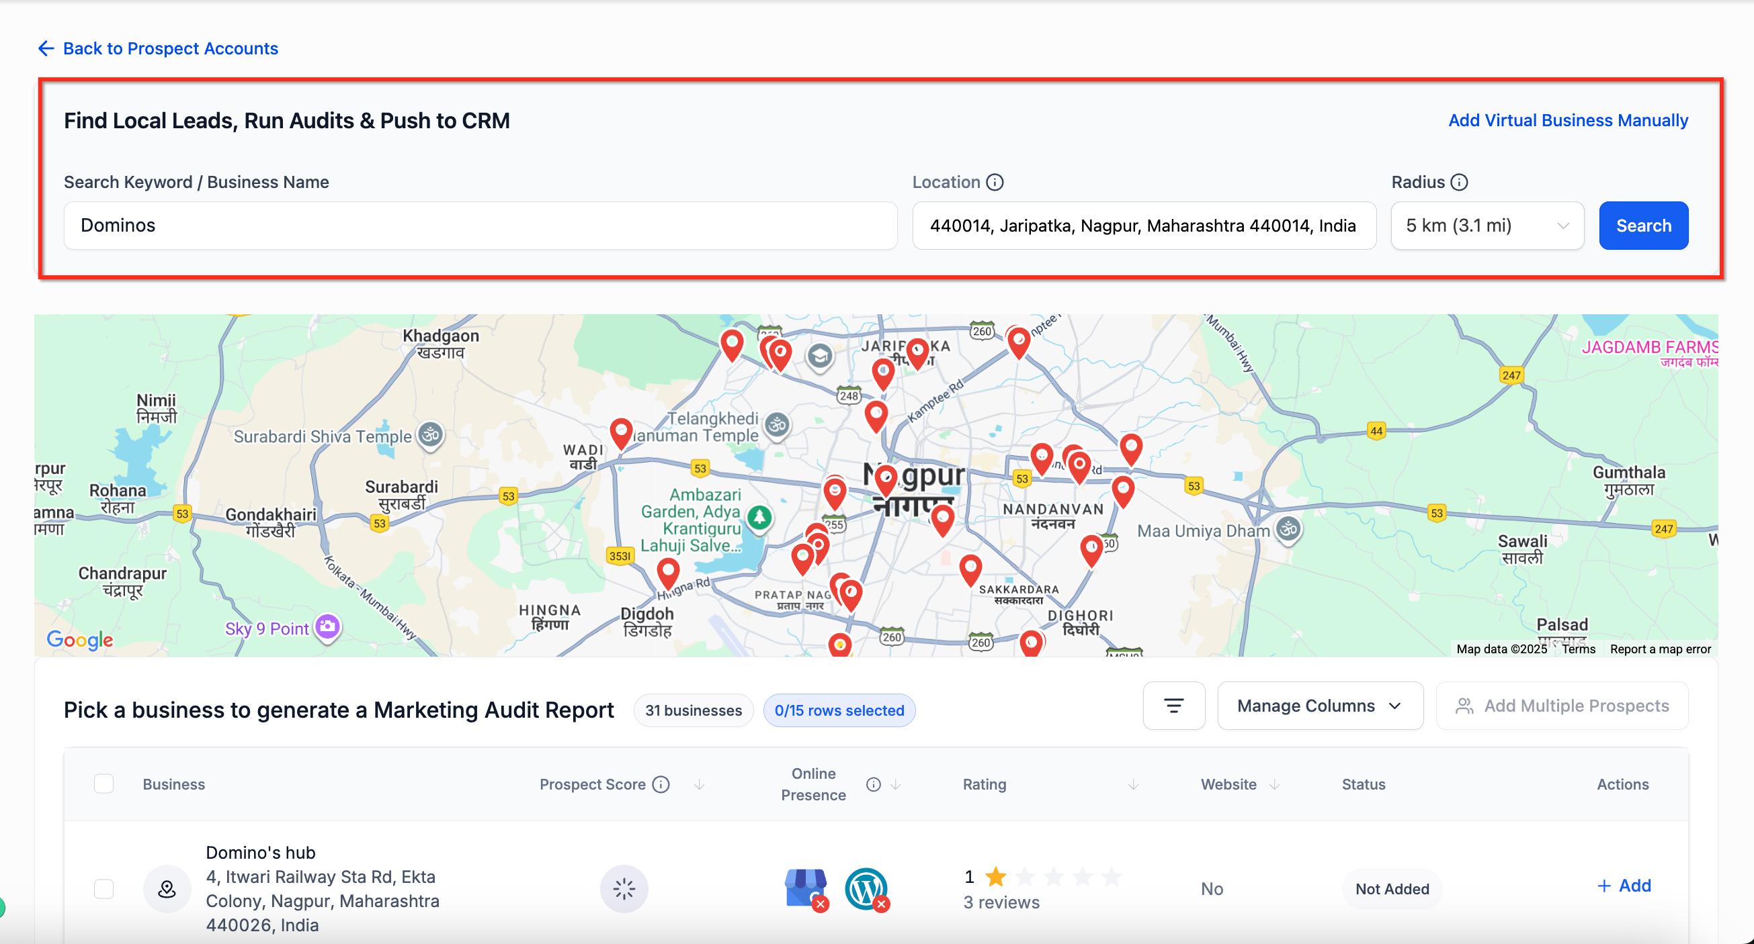The width and height of the screenshot is (1754, 944).
Task: Click the Online Presence info icon
Action: pos(873,784)
